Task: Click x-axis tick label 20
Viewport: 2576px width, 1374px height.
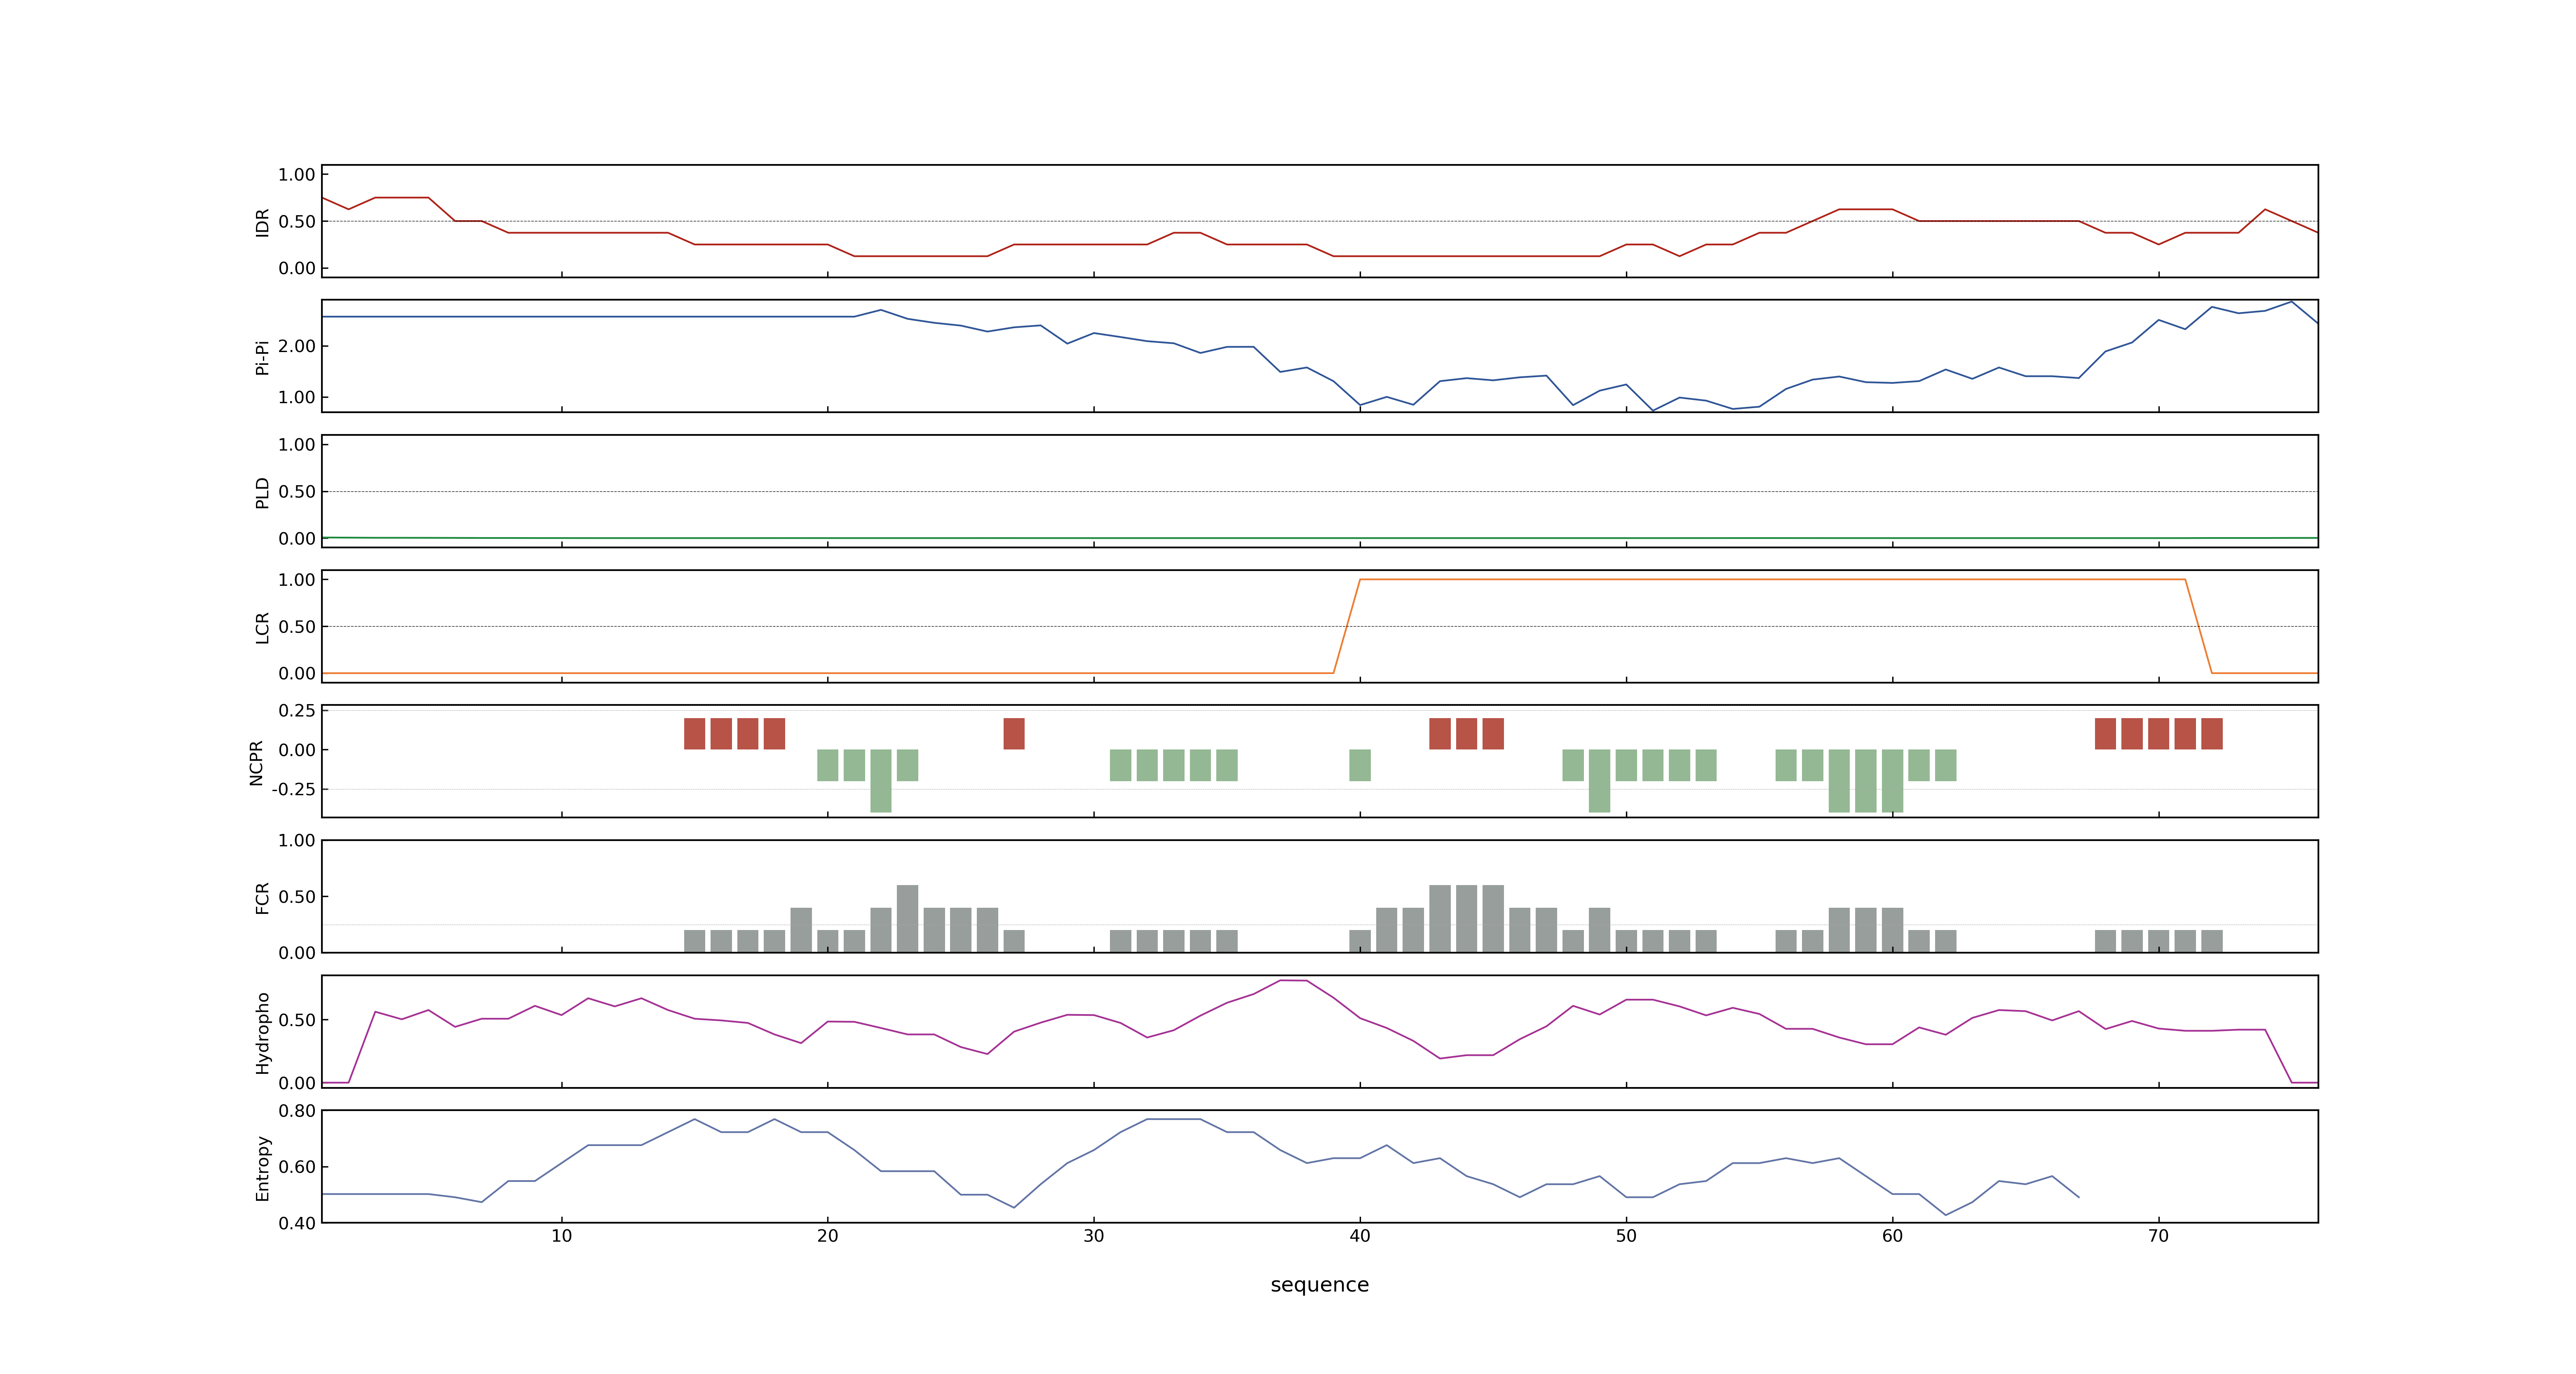Action: [x=828, y=1236]
